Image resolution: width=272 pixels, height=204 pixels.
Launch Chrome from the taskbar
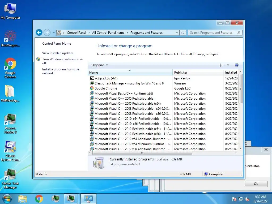pyautogui.click(x=39, y=199)
